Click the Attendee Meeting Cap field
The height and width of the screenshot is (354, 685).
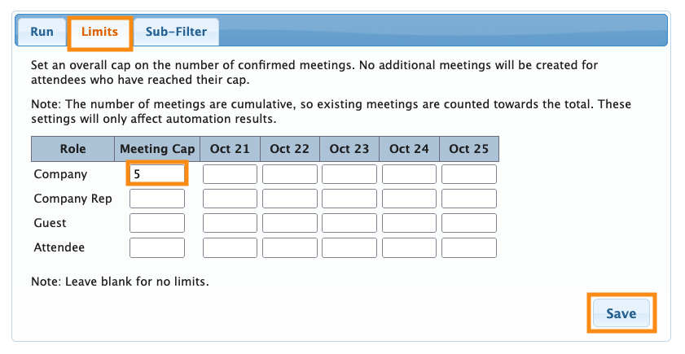pos(157,247)
